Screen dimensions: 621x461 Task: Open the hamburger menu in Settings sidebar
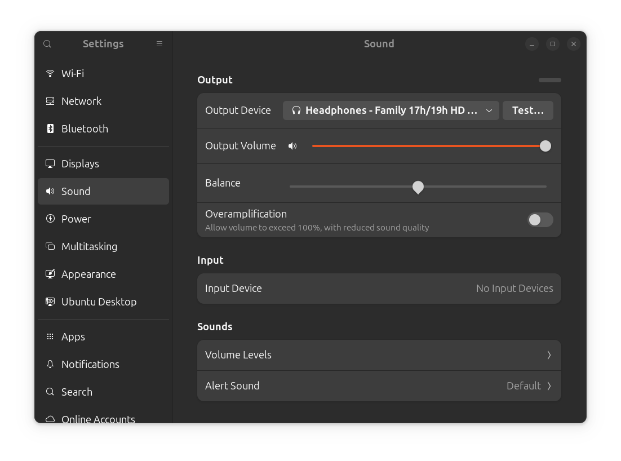(x=159, y=44)
